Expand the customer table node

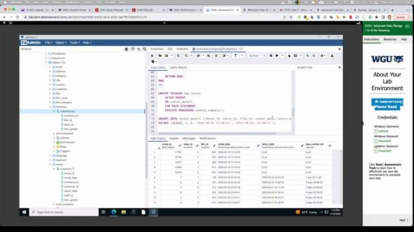[x=50, y=89]
